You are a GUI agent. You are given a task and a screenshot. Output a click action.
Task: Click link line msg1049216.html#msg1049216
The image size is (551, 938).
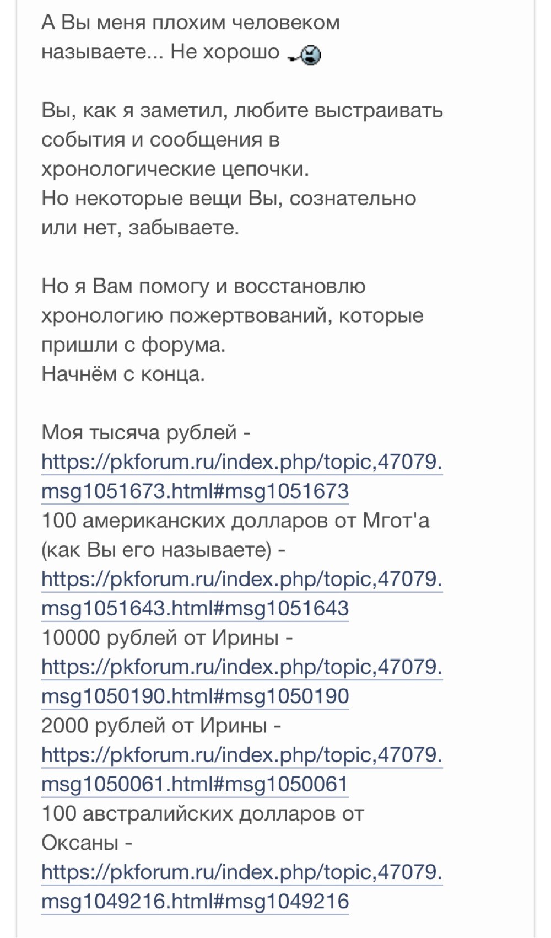click(x=195, y=901)
